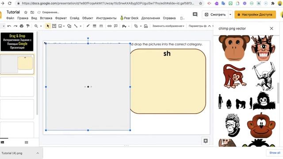Select the Line tool
Image resolution: width=283 pixels, height=159 pixels.
click(x=76, y=26)
